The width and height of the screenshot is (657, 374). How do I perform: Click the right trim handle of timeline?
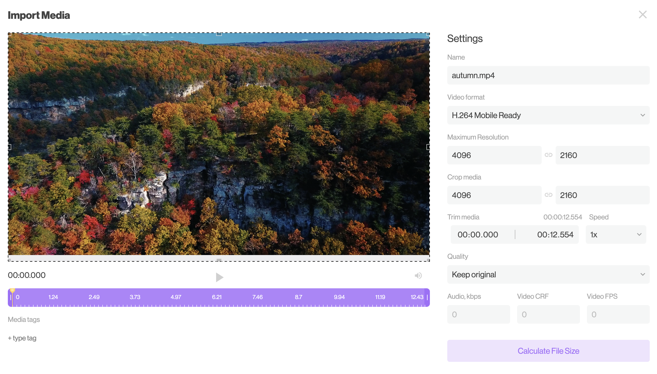pyautogui.click(x=427, y=298)
